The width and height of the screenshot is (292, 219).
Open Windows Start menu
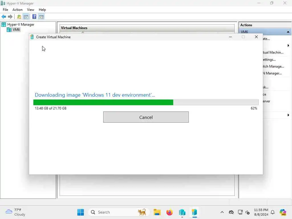(80, 212)
